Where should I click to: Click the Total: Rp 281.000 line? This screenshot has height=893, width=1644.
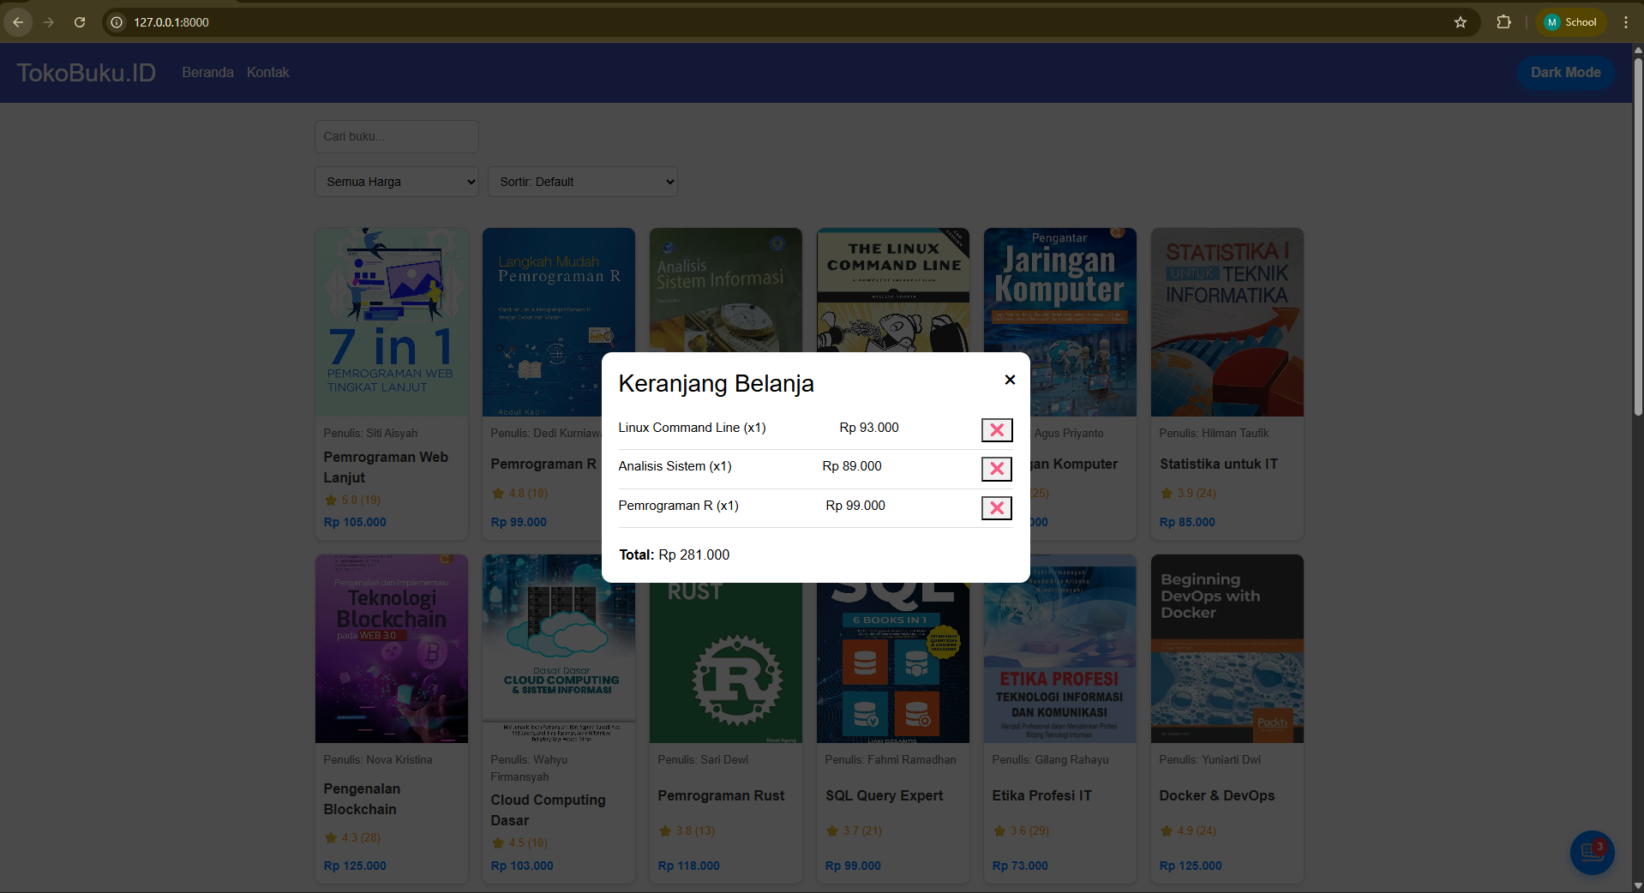pos(674,554)
